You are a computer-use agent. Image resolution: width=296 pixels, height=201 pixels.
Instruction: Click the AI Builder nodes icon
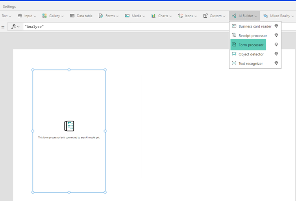point(234,16)
